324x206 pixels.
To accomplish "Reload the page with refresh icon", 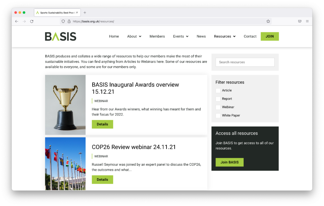I will coord(32,21).
